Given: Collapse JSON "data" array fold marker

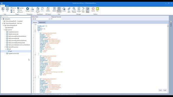Looking at the screenshot, I should pyautogui.click(x=35, y=30).
